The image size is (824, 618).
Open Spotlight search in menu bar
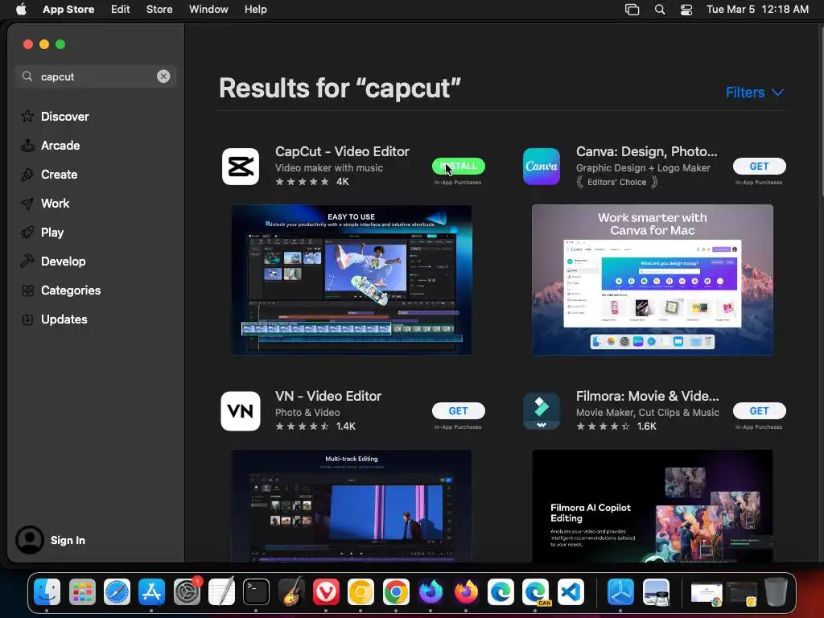660,9
